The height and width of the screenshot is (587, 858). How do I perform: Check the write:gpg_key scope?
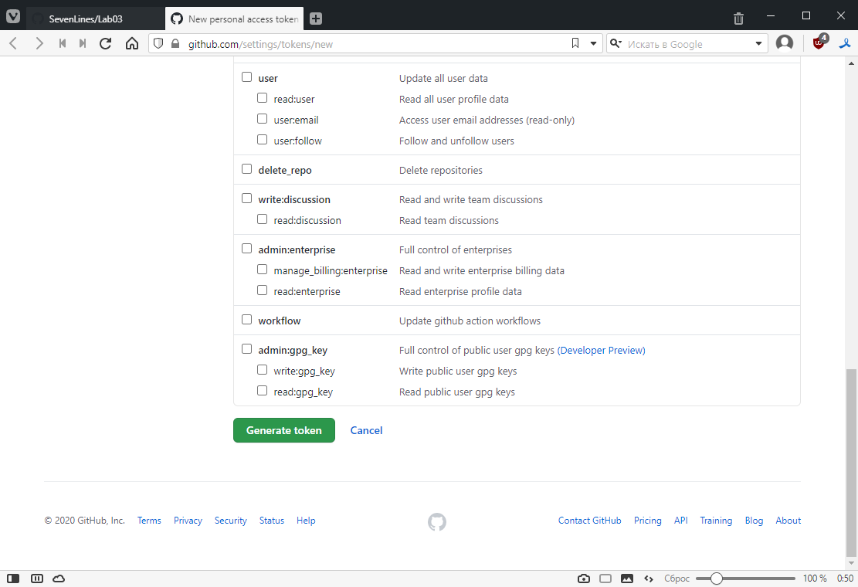tap(262, 370)
